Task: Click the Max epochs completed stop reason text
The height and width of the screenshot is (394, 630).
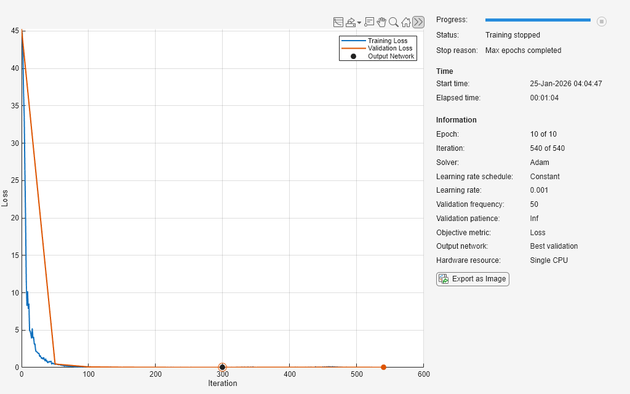Action: coord(523,50)
